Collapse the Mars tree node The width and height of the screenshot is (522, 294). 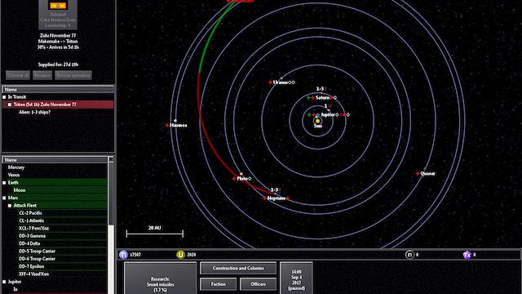tap(4, 198)
